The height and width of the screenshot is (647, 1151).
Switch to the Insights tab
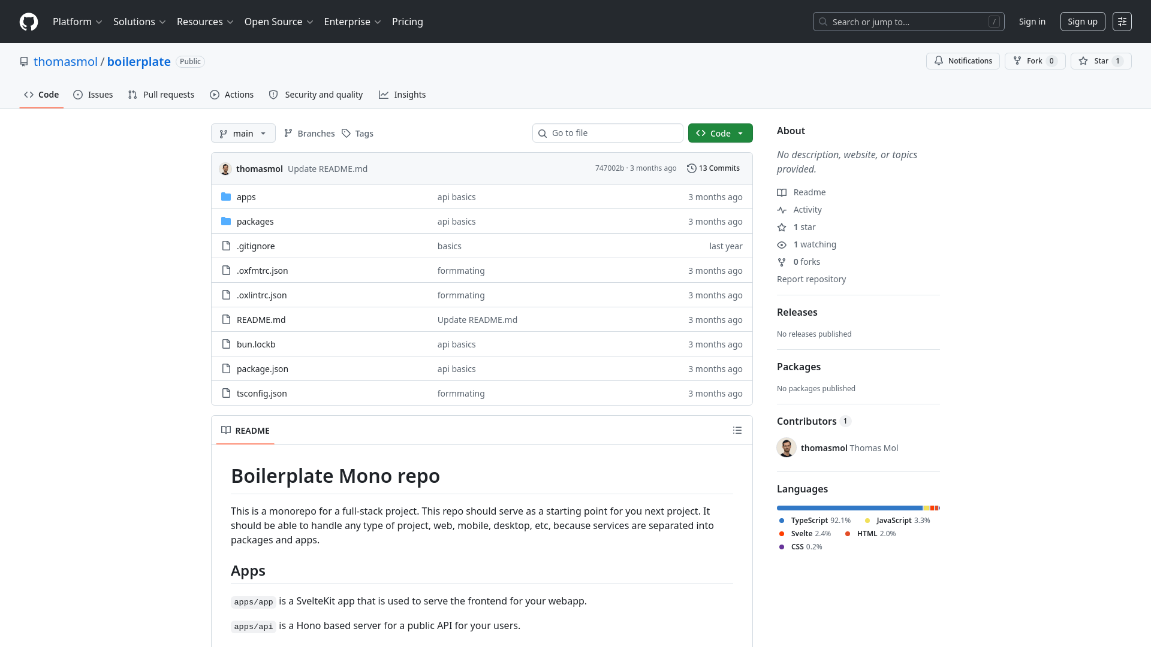(402, 95)
